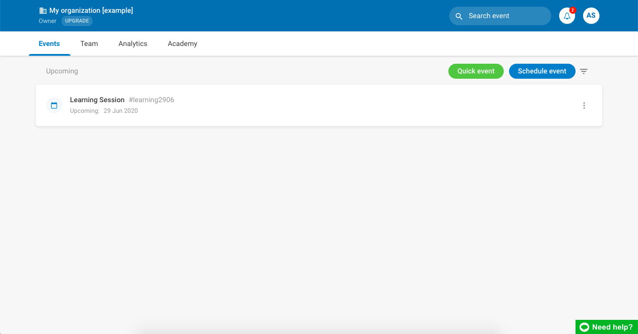Click the Owner role label
This screenshot has height=334, width=638.
48,21
